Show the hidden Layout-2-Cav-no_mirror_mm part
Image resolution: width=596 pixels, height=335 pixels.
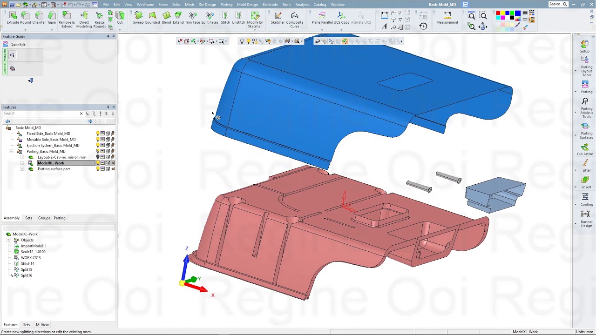[x=98, y=157]
